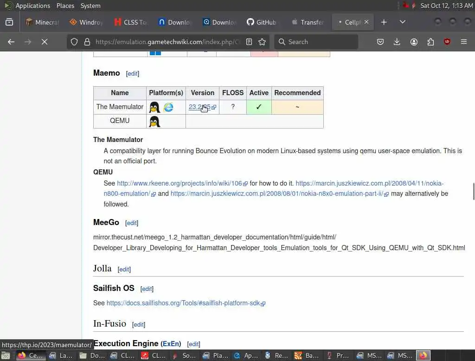Open the nokia-n800-emulation article link
This screenshot has height=361, width=475.
pos(274,188)
